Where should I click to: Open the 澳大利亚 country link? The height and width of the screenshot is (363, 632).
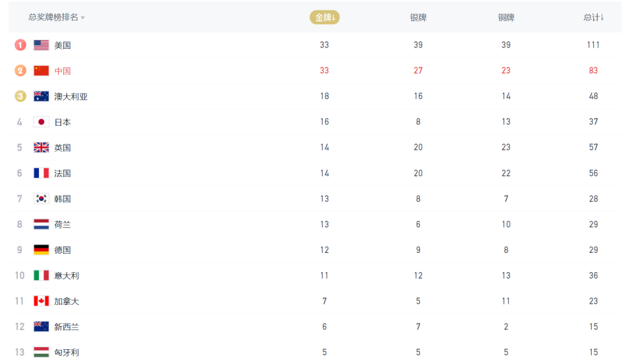point(70,96)
